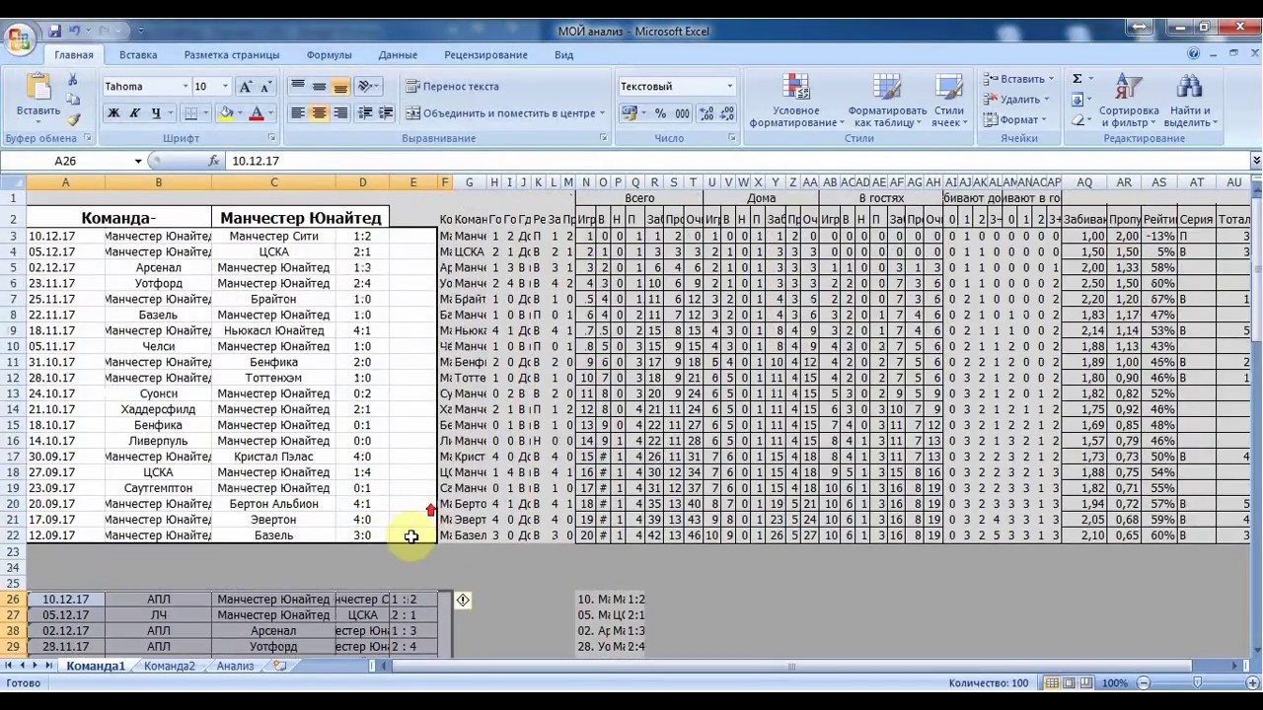Apply fill color with paint bucket
Image resolution: width=1263 pixels, height=710 pixels.
[226, 113]
